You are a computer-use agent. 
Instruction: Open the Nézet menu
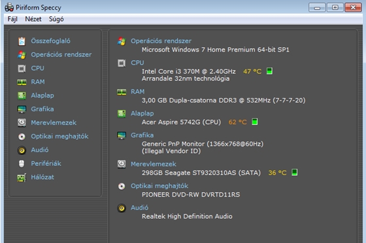click(33, 19)
